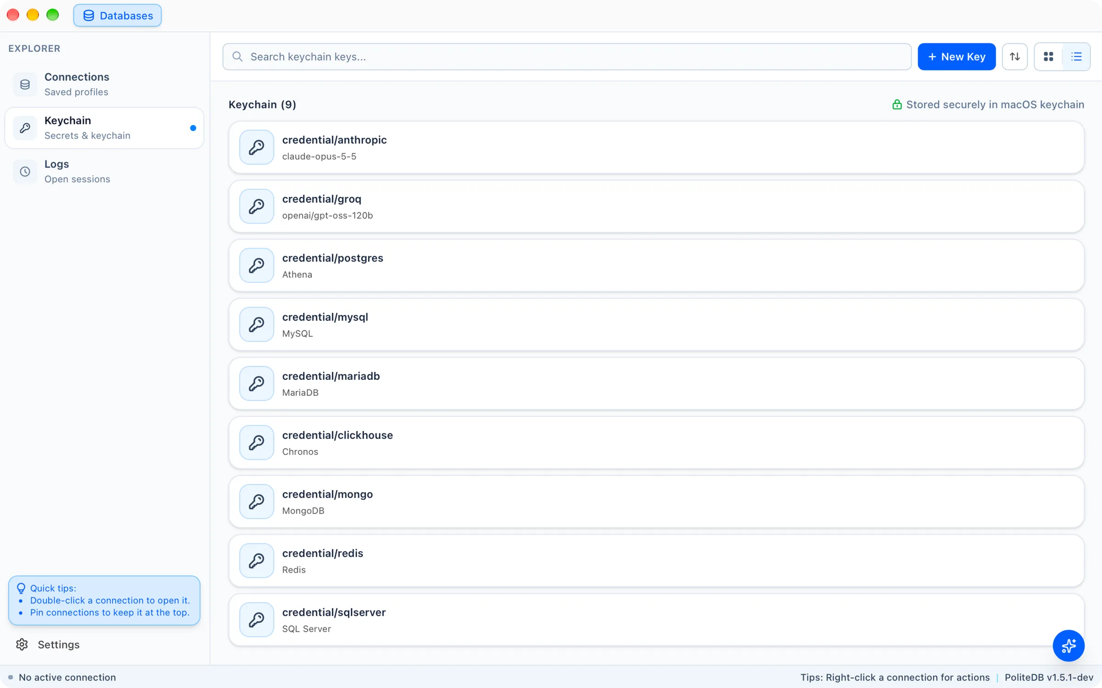The height and width of the screenshot is (688, 1102).
Task: Switch to list view
Action: pyautogui.click(x=1076, y=56)
